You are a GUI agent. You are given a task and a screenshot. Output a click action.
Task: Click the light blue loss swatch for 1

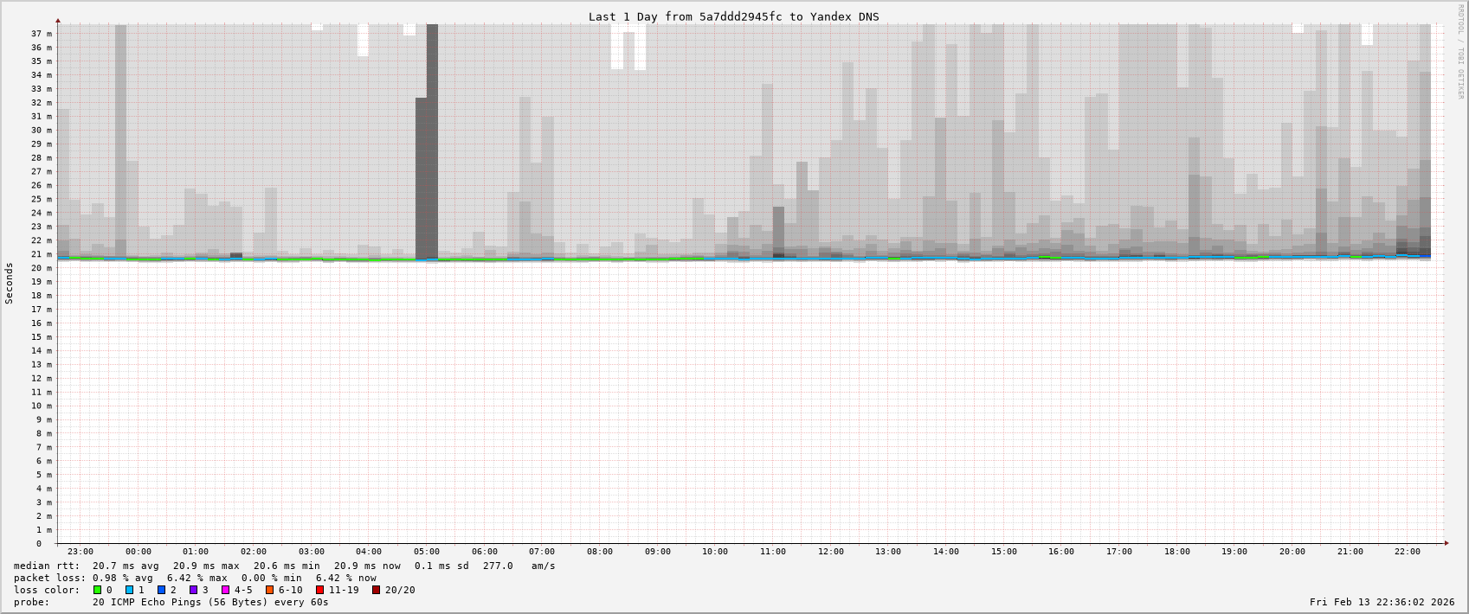click(129, 590)
